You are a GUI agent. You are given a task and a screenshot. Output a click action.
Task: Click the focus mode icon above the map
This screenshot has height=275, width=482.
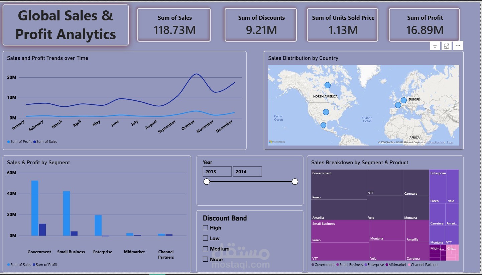(x=446, y=46)
